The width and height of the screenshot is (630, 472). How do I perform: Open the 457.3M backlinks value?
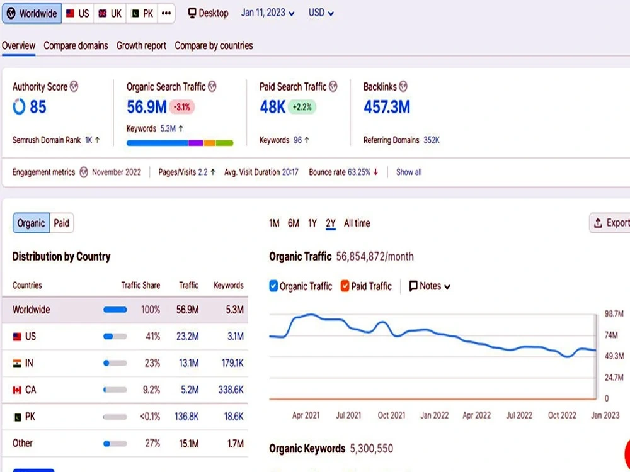pos(387,107)
